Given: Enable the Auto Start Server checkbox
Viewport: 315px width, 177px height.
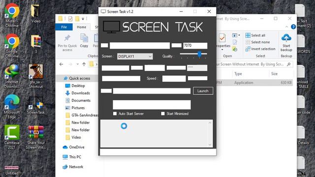Looking at the screenshot, I should coord(115,114).
